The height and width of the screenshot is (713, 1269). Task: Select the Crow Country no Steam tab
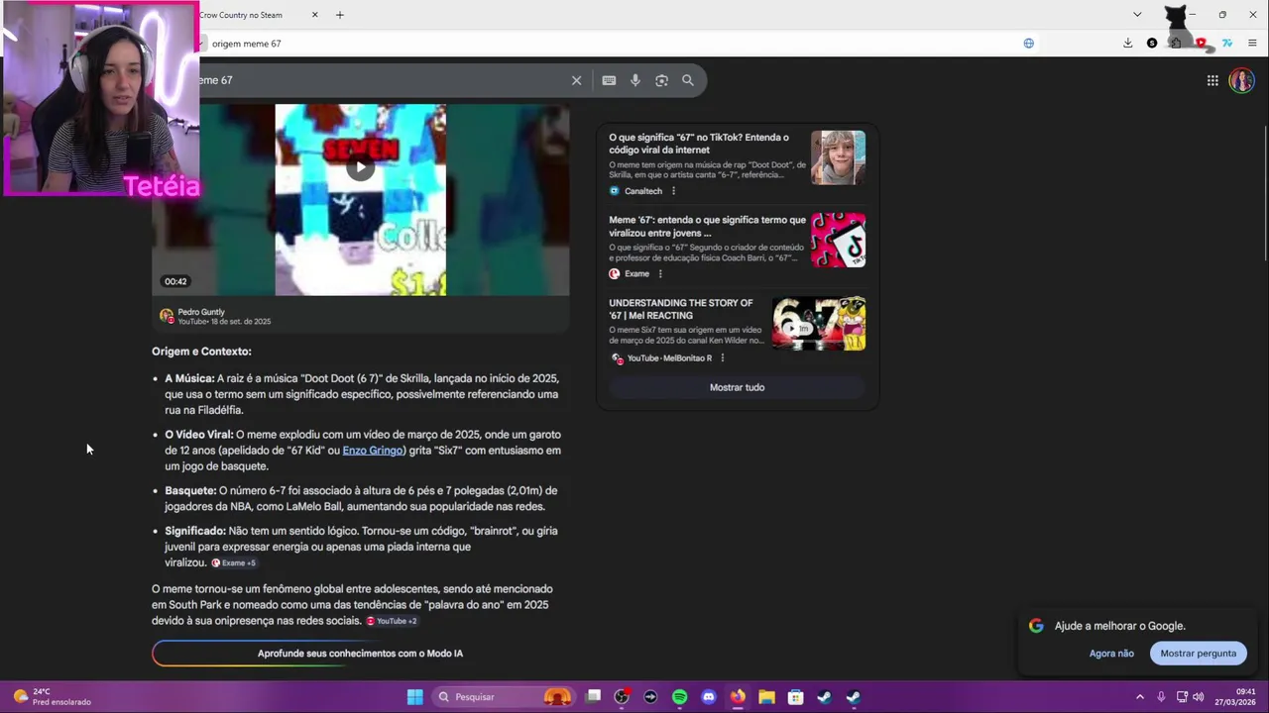point(241,15)
